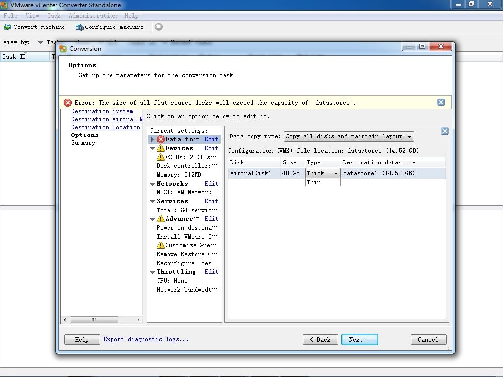Viewport: 503px width, 377px height.
Task: Click the warning icon beside vCPUs
Action: click(161, 157)
